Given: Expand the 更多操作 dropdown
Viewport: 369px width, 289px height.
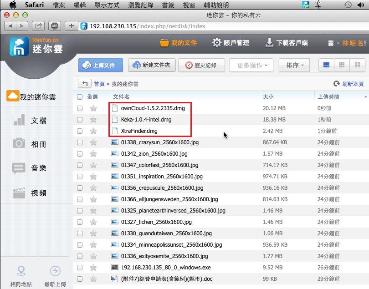Looking at the screenshot, I should (251, 65).
